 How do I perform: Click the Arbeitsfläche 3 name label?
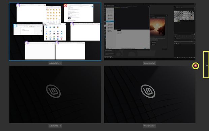click(55, 126)
